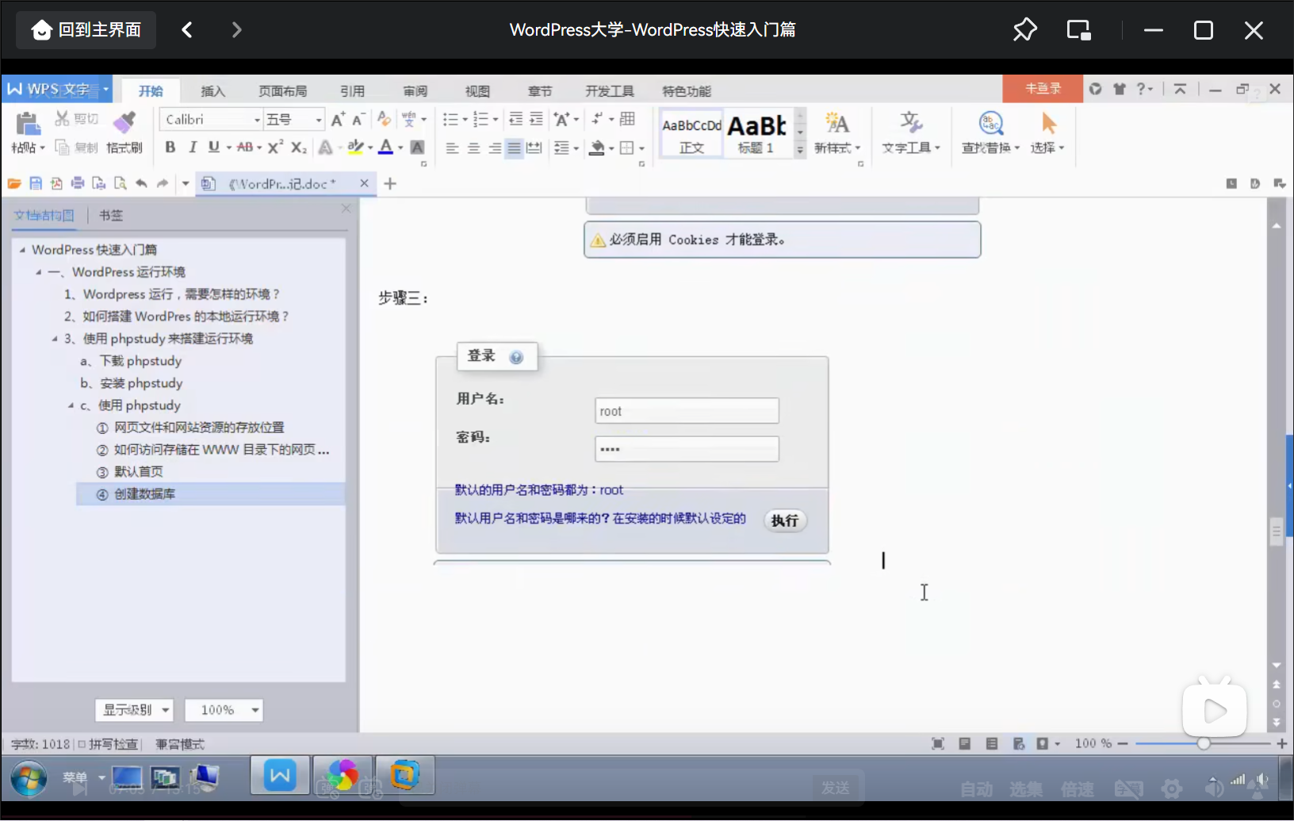Open the 视图 ribbon tab
Viewport: 1294px width, 821px height.
point(477,91)
